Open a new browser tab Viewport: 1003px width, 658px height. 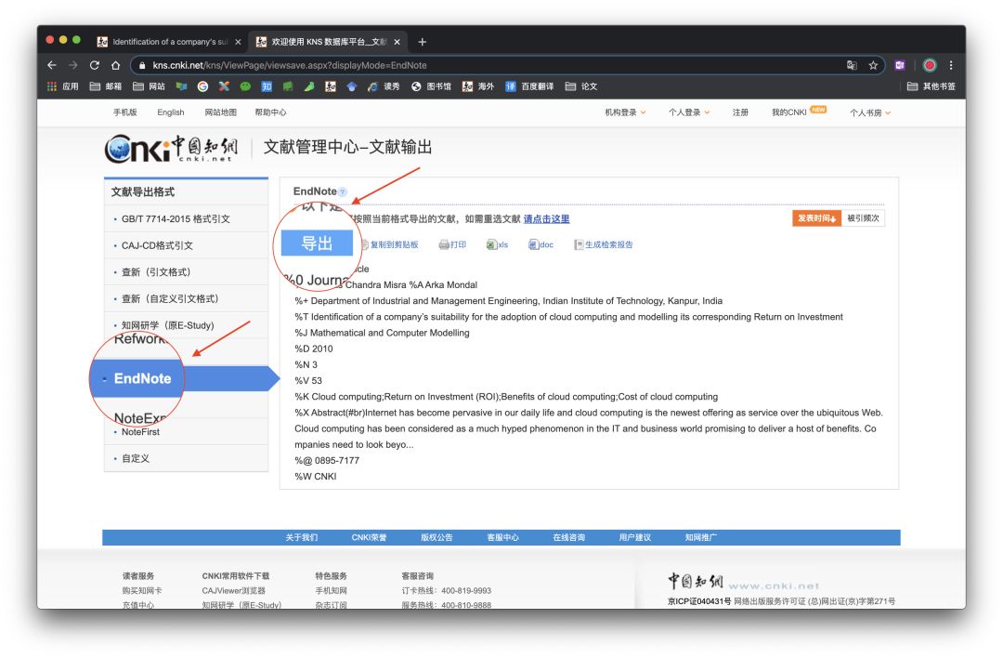click(423, 42)
